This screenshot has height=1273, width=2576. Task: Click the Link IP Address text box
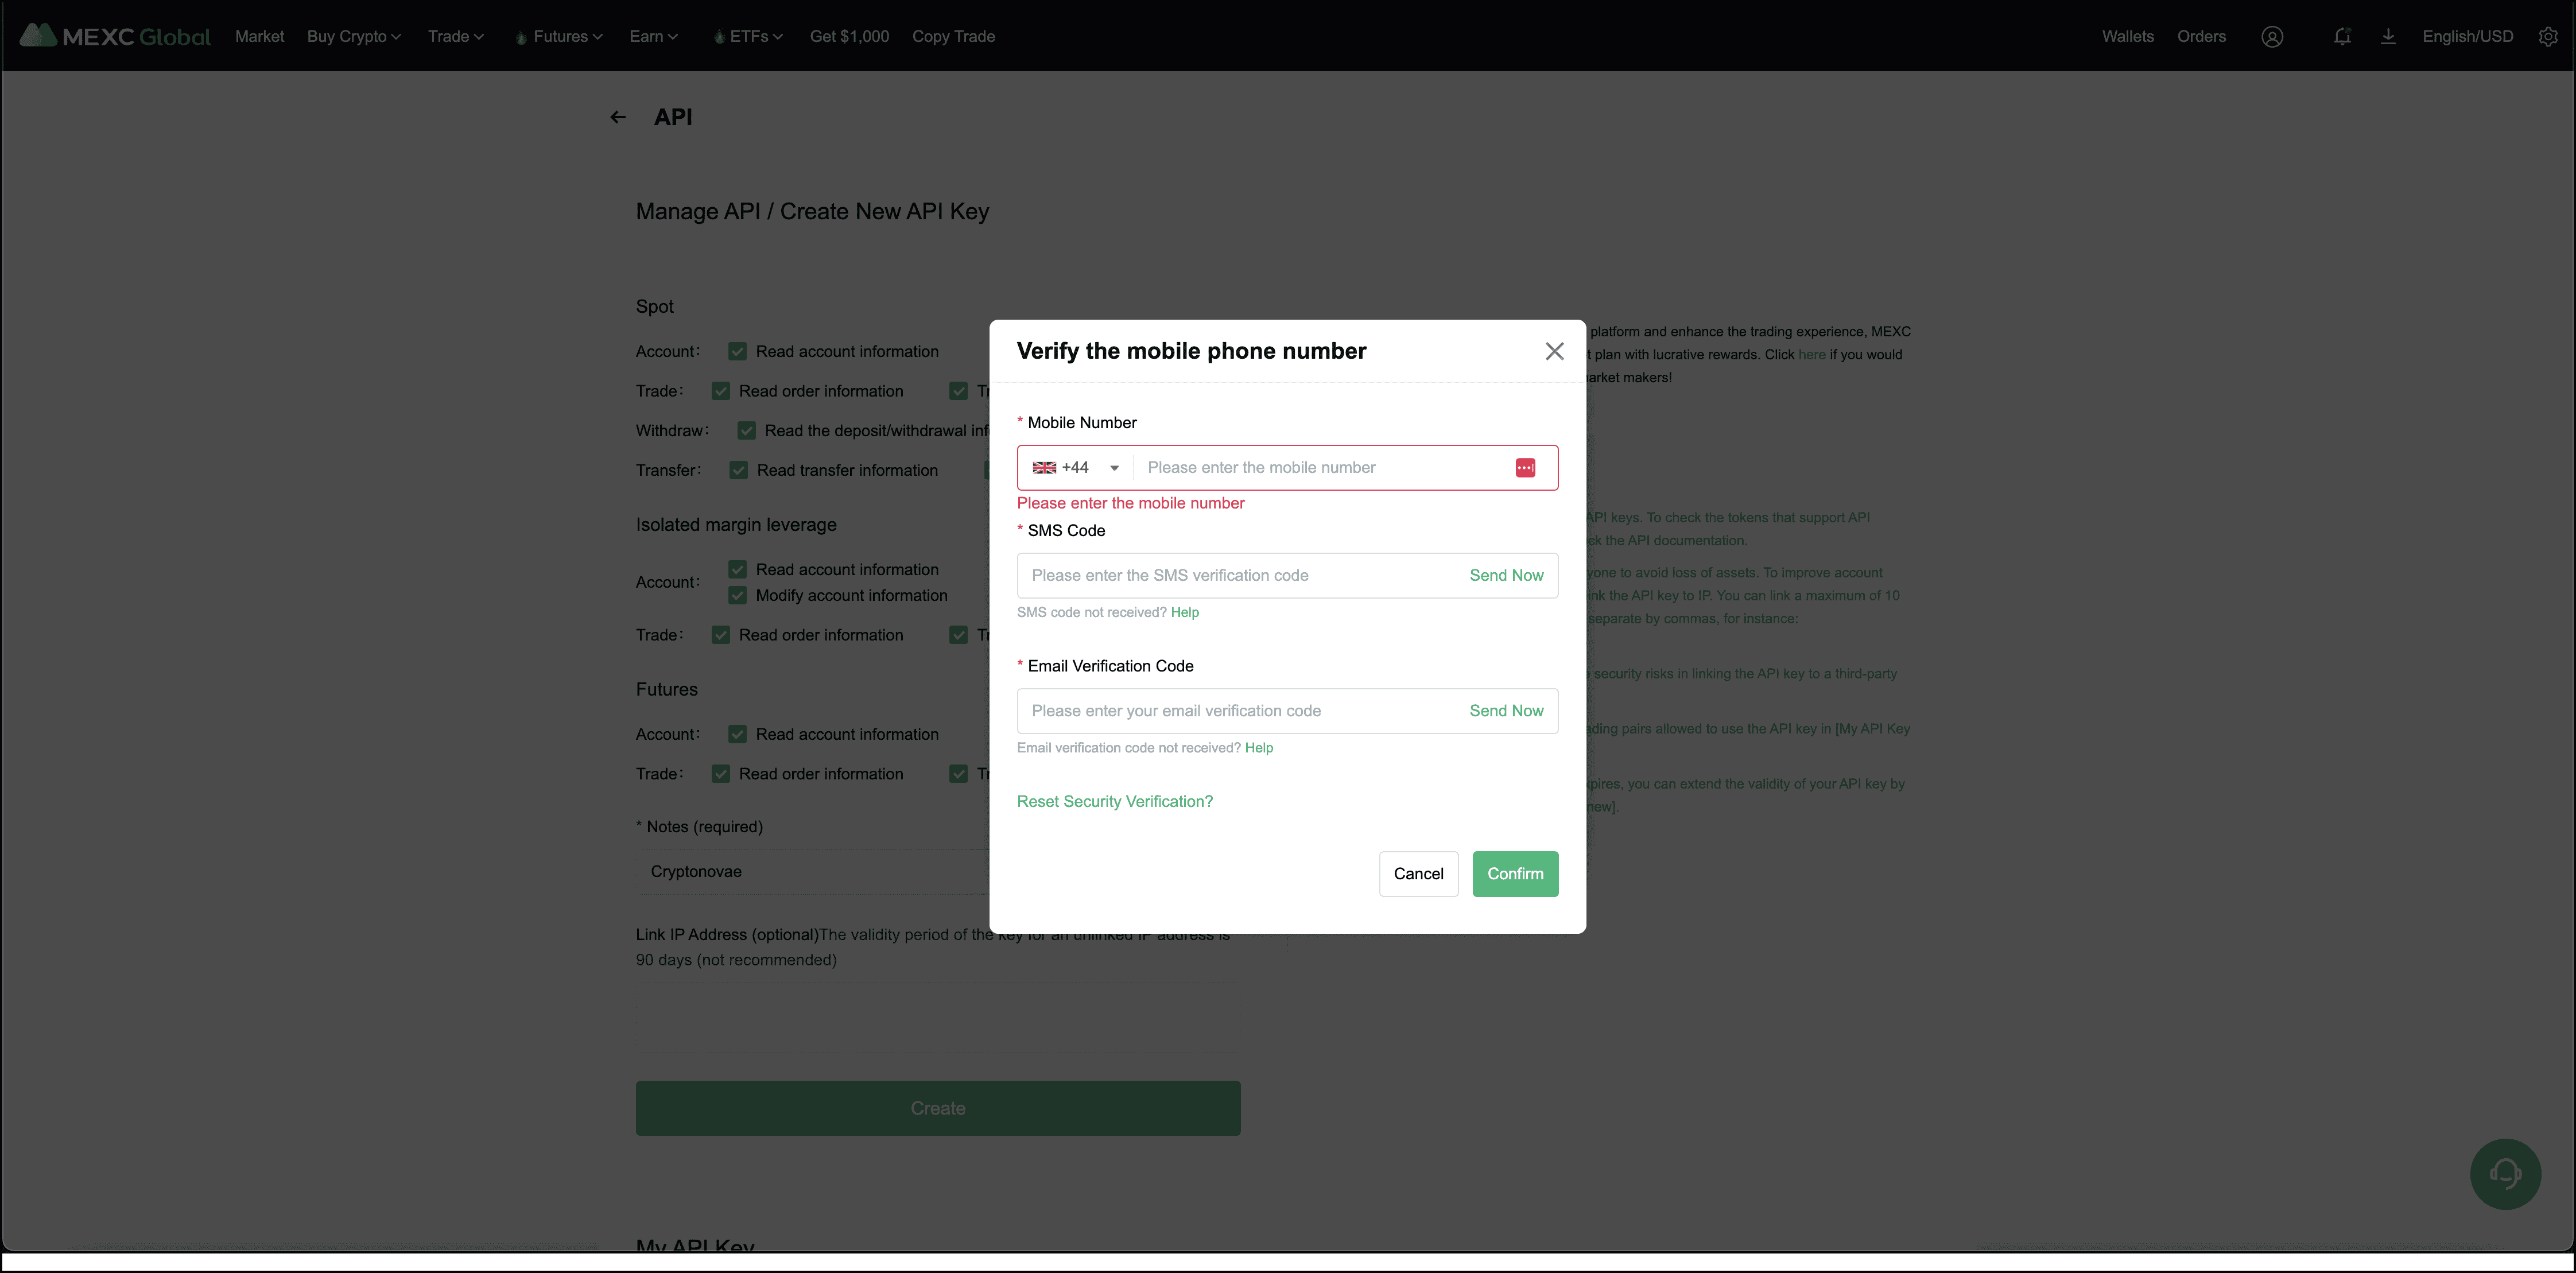(x=938, y=1017)
